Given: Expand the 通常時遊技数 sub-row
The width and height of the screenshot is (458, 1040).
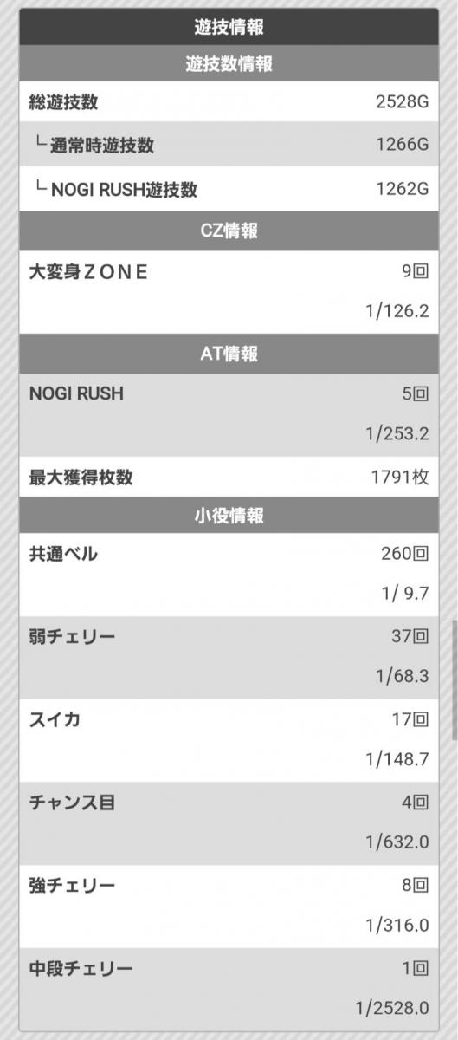Looking at the screenshot, I should tap(229, 145).
